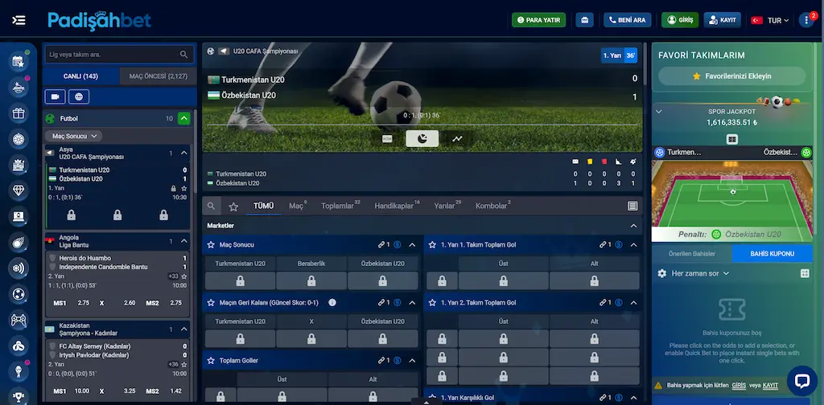Star the Toplam Goller market
Viewport: 824px width, 405px height.
point(211,361)
